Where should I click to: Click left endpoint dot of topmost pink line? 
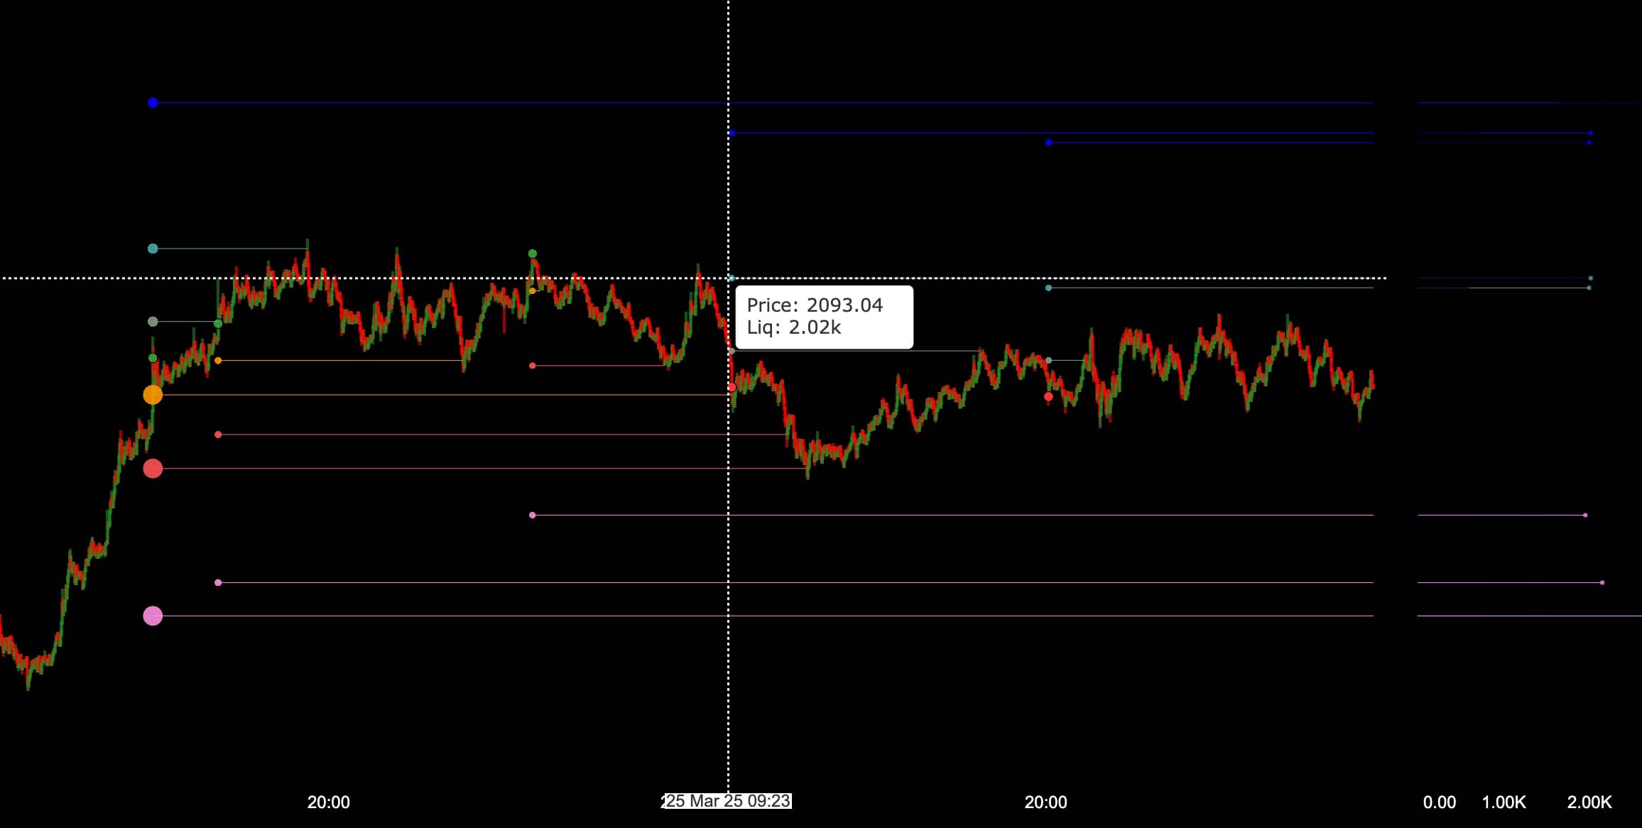point(533,515)
